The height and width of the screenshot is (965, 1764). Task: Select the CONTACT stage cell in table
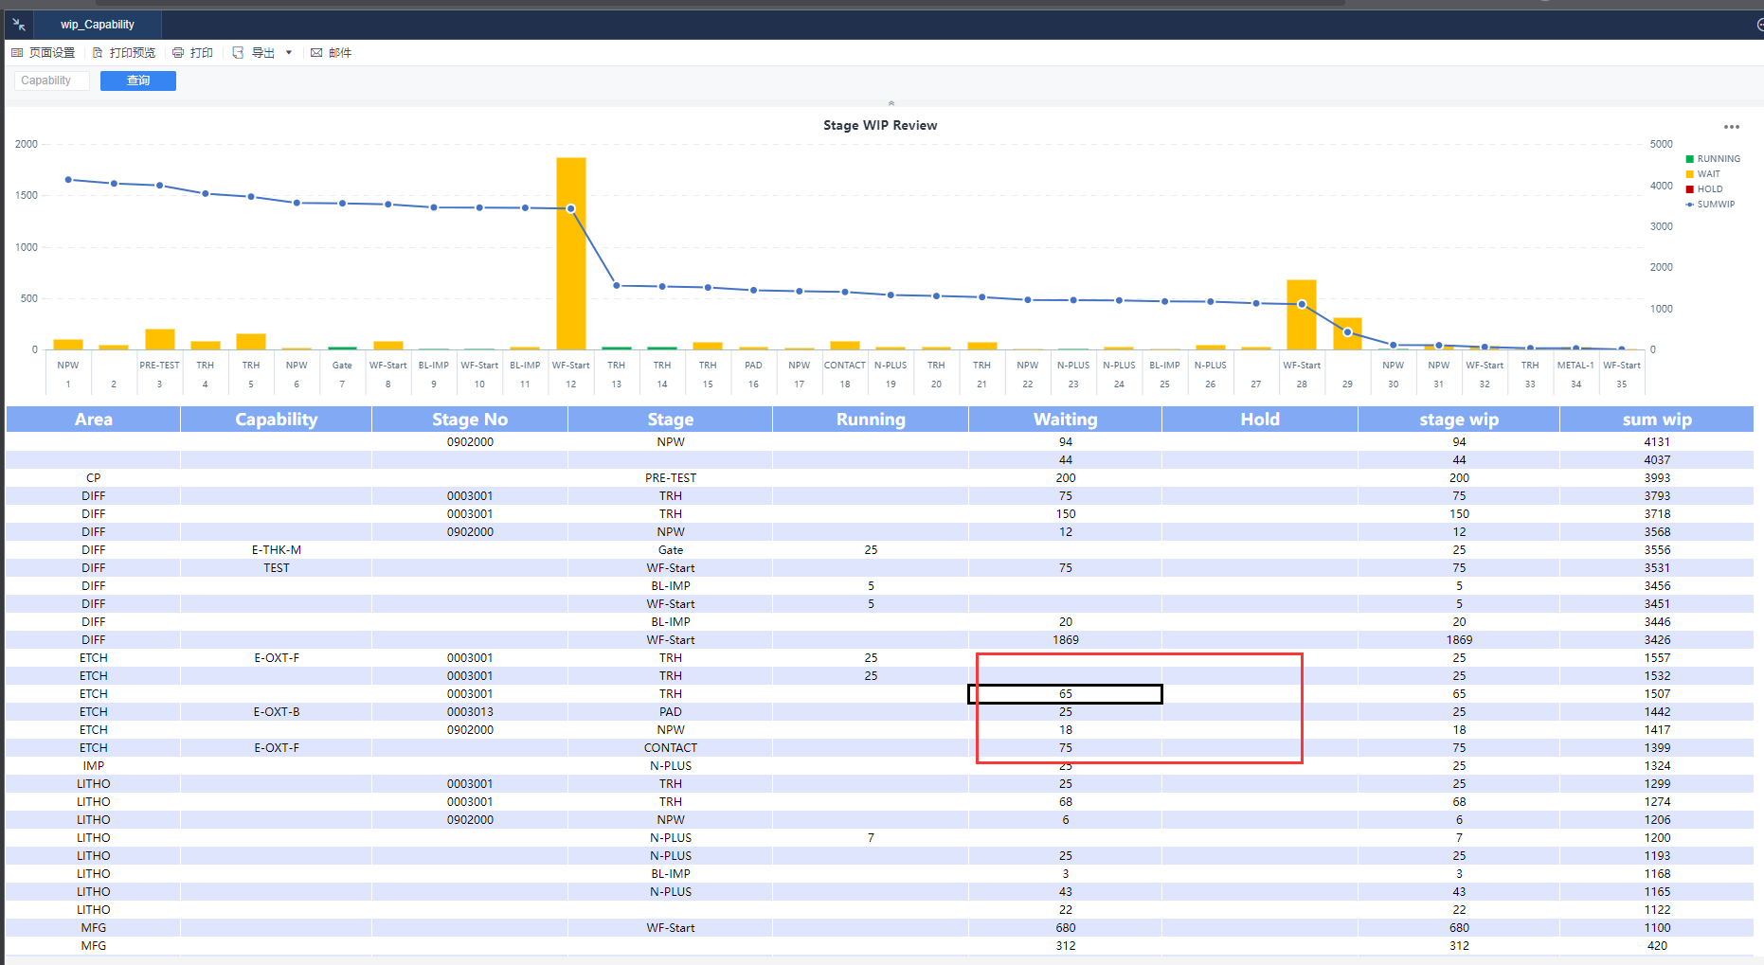(671, 748)
